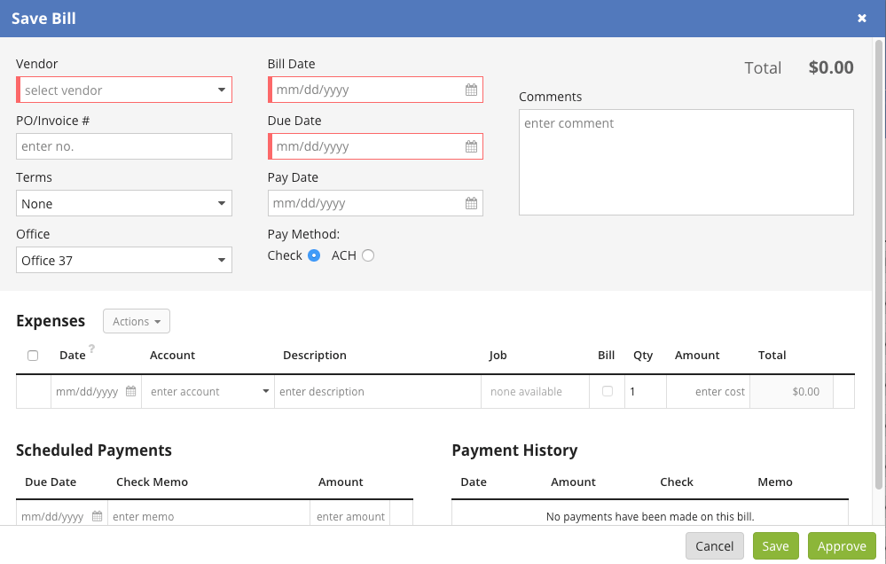
Task: Close the Save Bill dialog
Action: click(x=862, y=18)
